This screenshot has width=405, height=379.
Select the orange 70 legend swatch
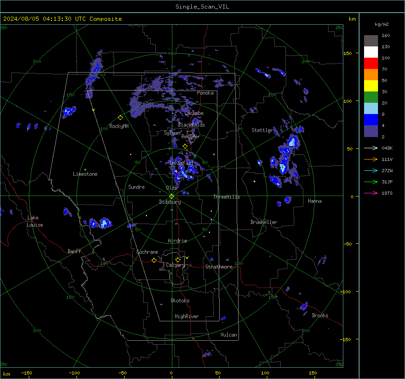[371, 74]
